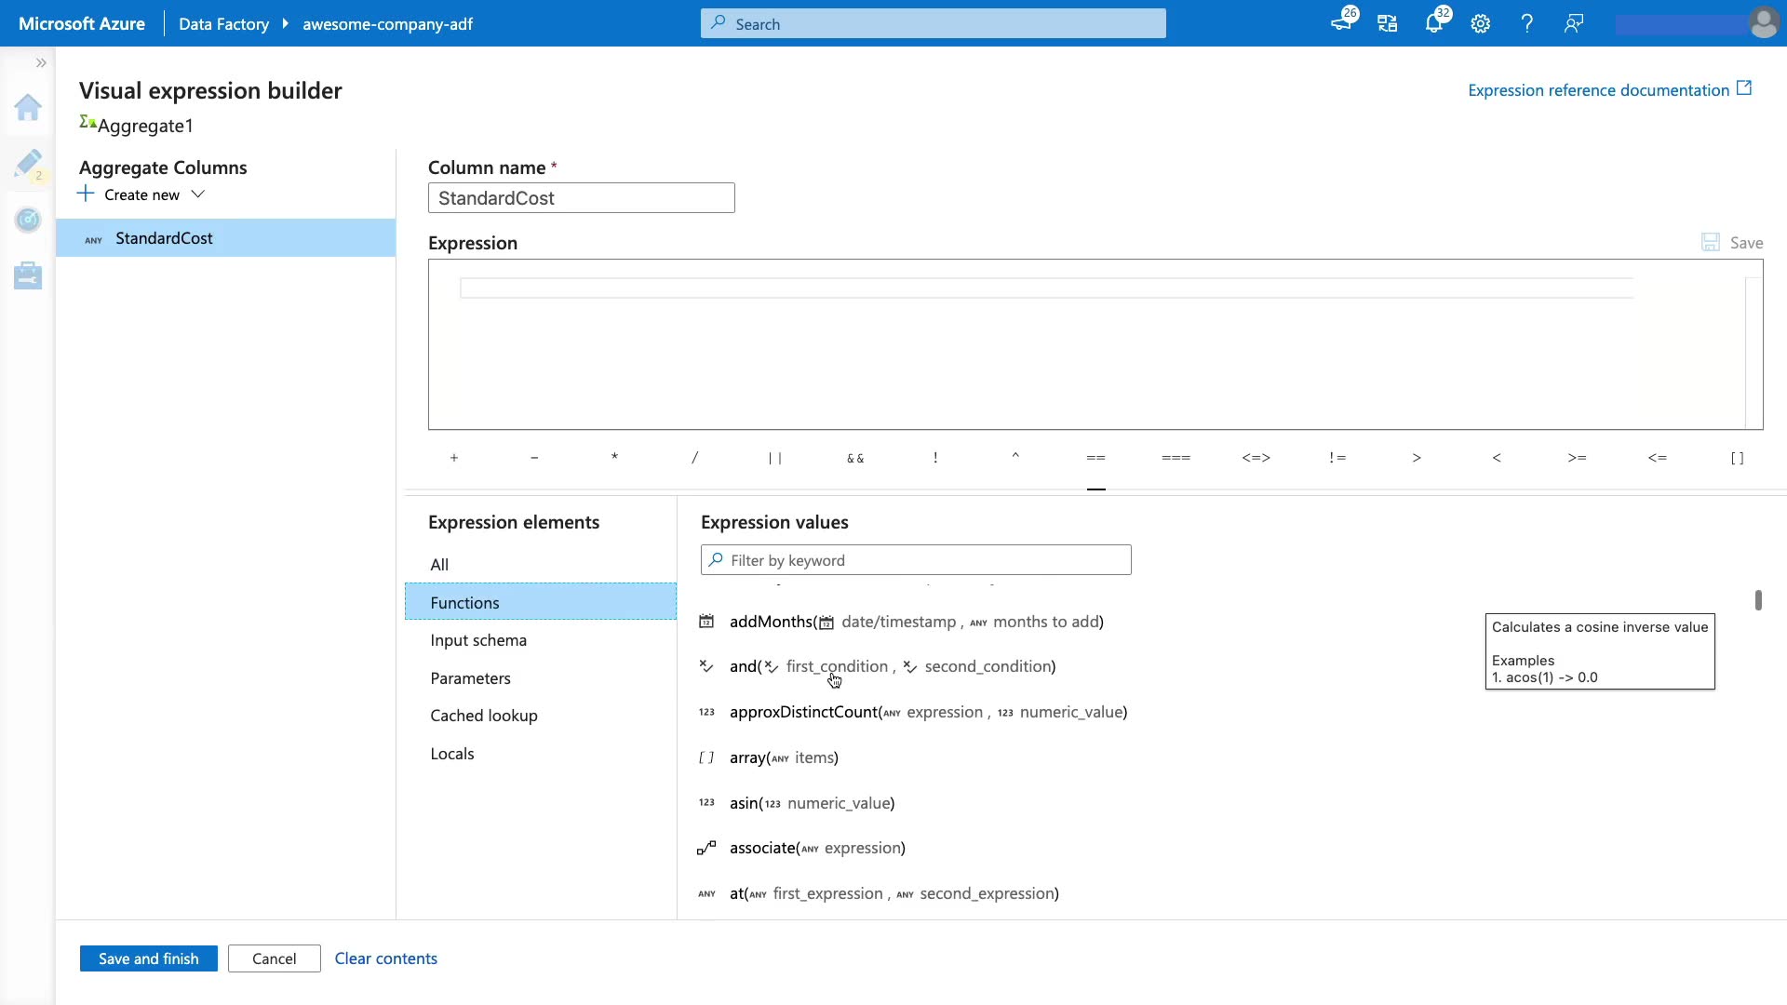Select the Parameters element category
1787x1005 pixels.
click(470, 678)
